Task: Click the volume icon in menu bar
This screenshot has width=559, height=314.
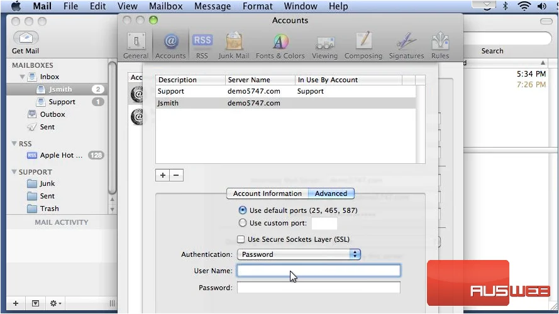Action: (x=542, y=6)
